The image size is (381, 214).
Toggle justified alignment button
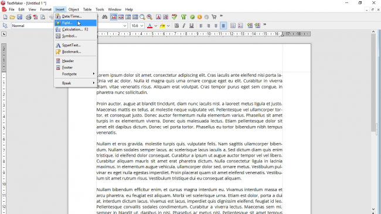(223, 26)
